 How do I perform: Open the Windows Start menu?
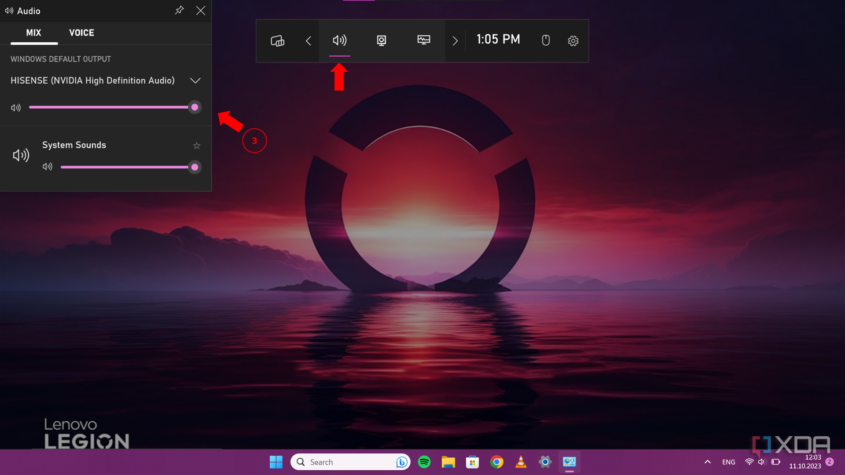[x=276, y=462]
